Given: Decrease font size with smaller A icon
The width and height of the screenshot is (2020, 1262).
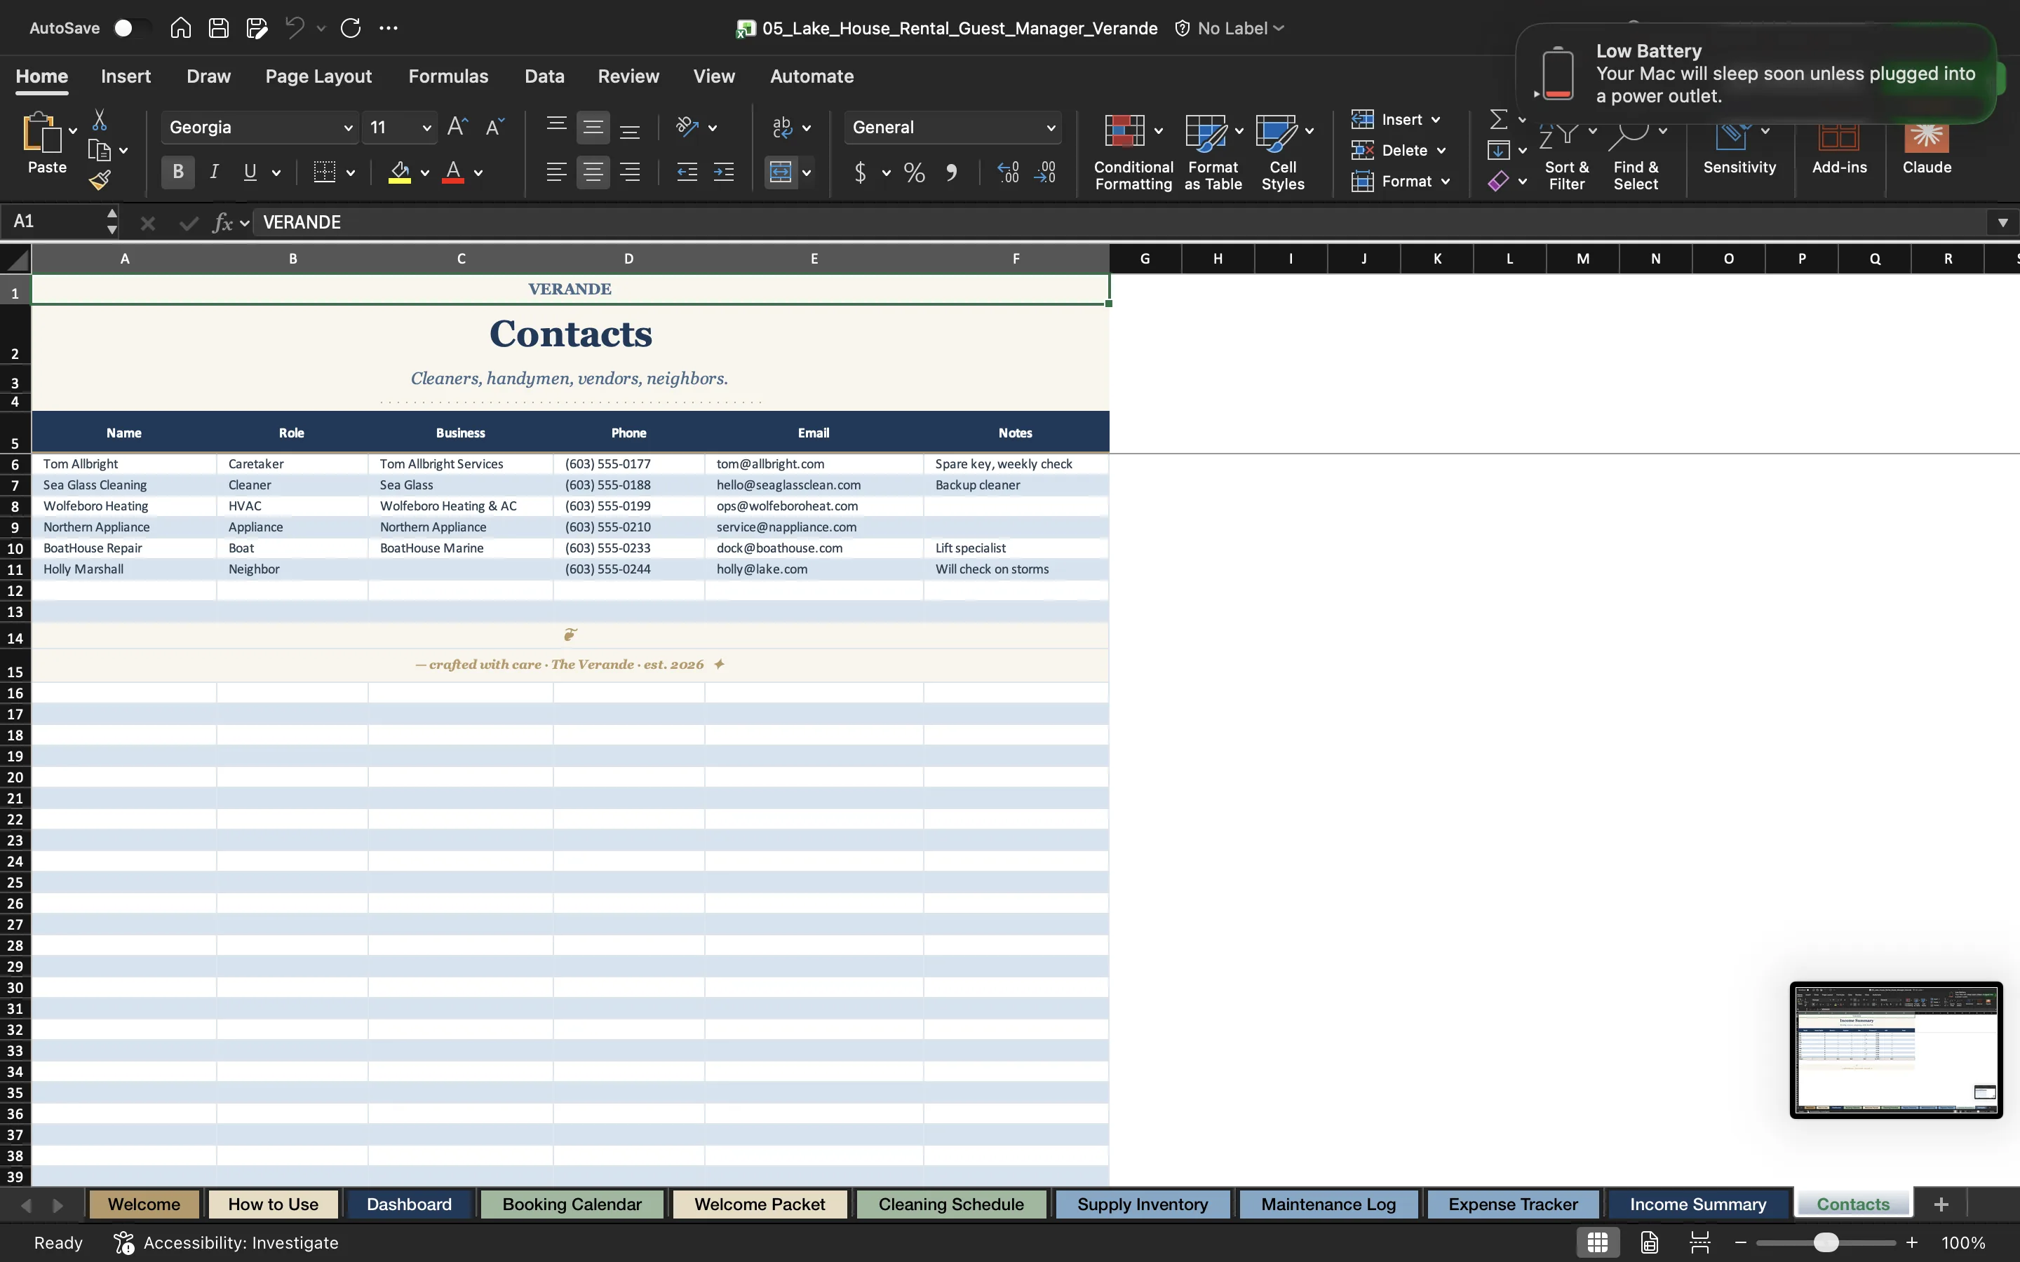Looking at the screenshot, I should pyautogui.click(x=495, y=127).
